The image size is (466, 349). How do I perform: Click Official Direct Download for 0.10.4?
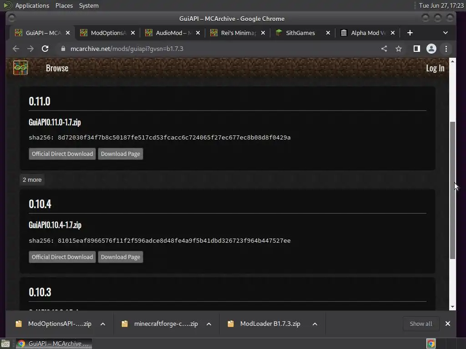click(x=62, y=257)
